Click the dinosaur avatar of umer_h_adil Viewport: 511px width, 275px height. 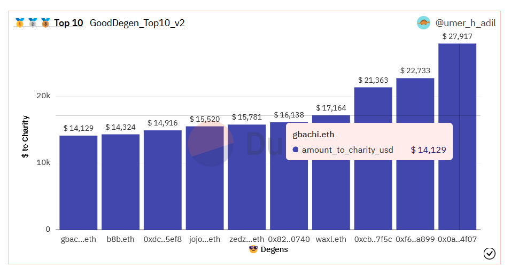point(423,23)
